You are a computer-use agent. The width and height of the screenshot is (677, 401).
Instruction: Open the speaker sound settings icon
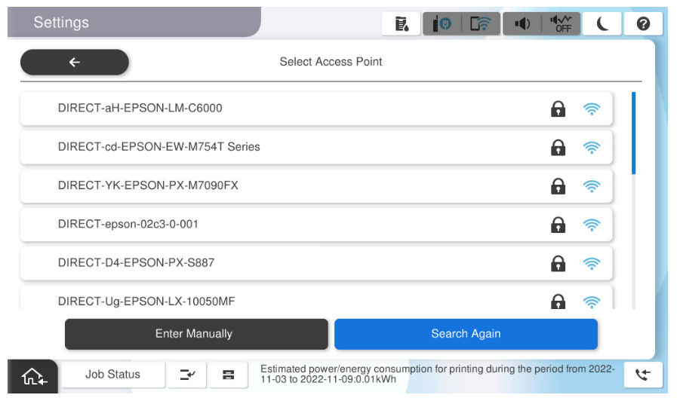tap(522, 24)
